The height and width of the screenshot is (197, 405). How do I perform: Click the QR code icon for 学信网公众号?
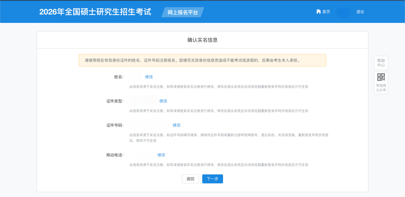(x=381, y=77)
